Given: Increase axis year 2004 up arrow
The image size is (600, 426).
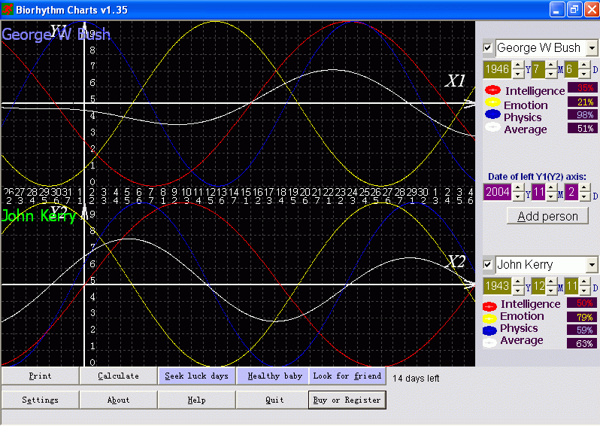Looking at the screenshot, I should [518, 187].
